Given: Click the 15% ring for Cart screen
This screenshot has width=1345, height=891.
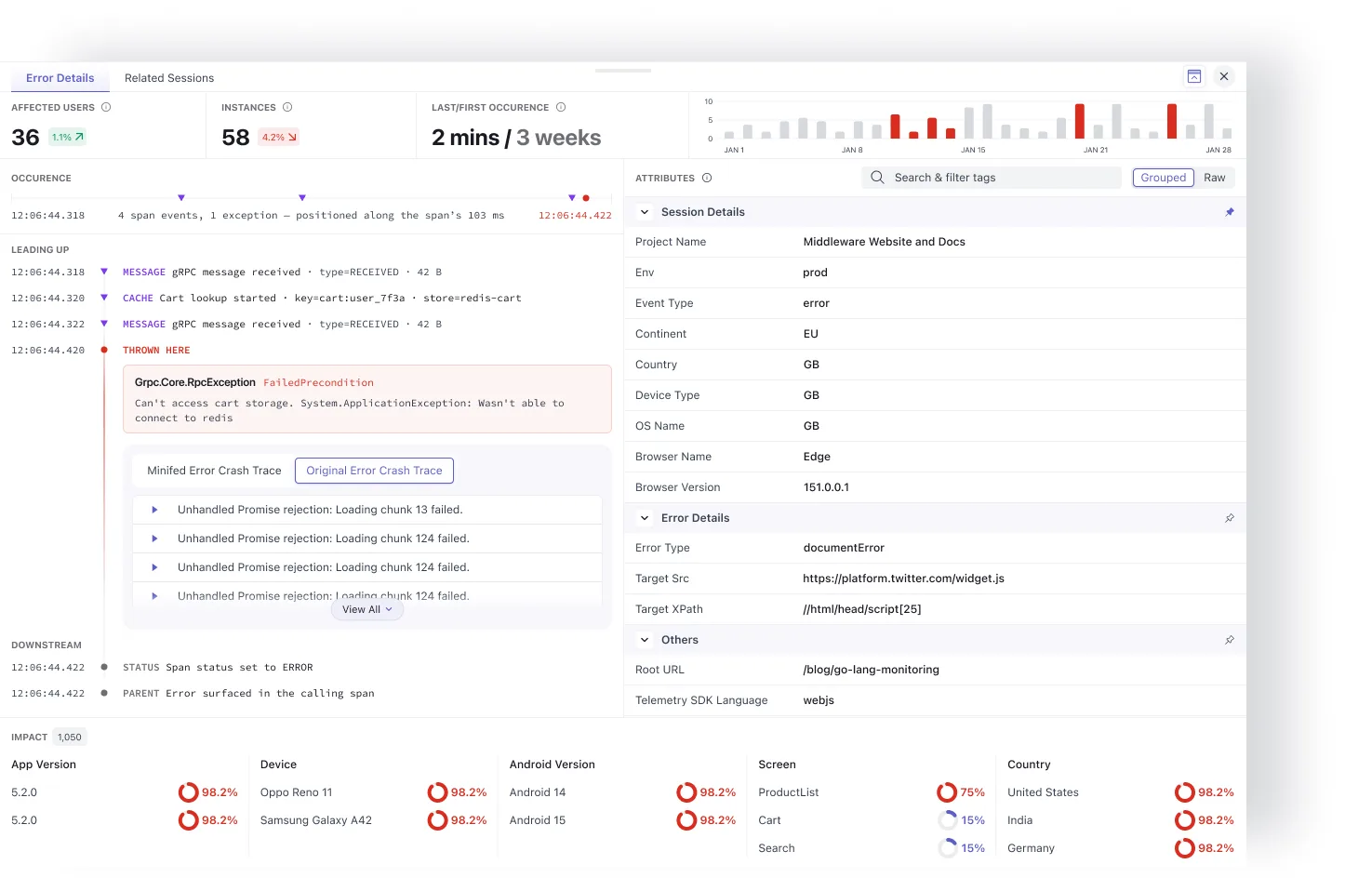Looking at the screenshot, I should (x=947, y=820).
